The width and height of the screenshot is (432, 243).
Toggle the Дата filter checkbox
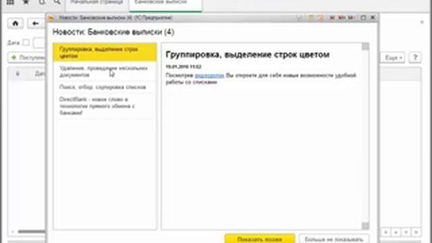coord(26,43)
